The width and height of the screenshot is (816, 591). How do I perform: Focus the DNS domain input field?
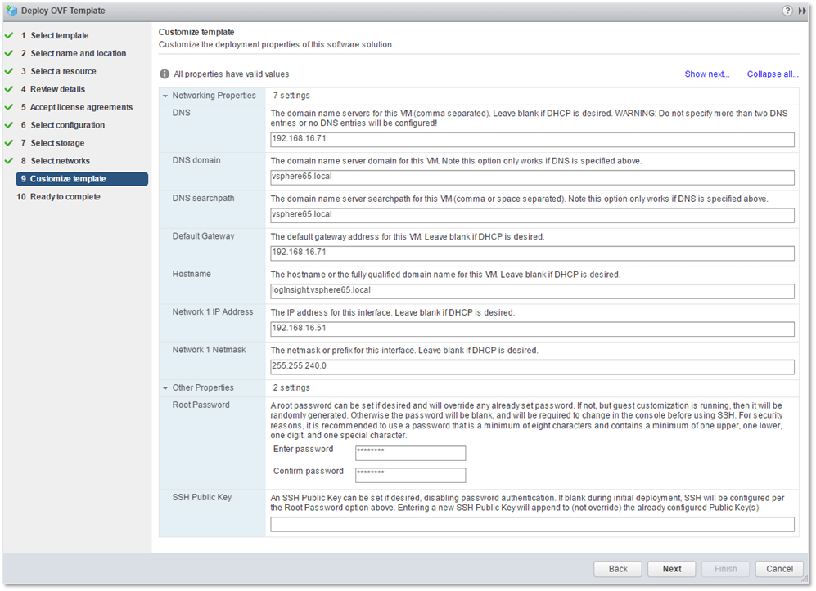532,177
